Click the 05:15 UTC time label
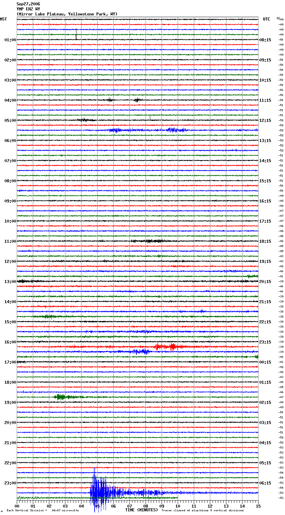Screen dimensions: 285x515 click(265, 463)
